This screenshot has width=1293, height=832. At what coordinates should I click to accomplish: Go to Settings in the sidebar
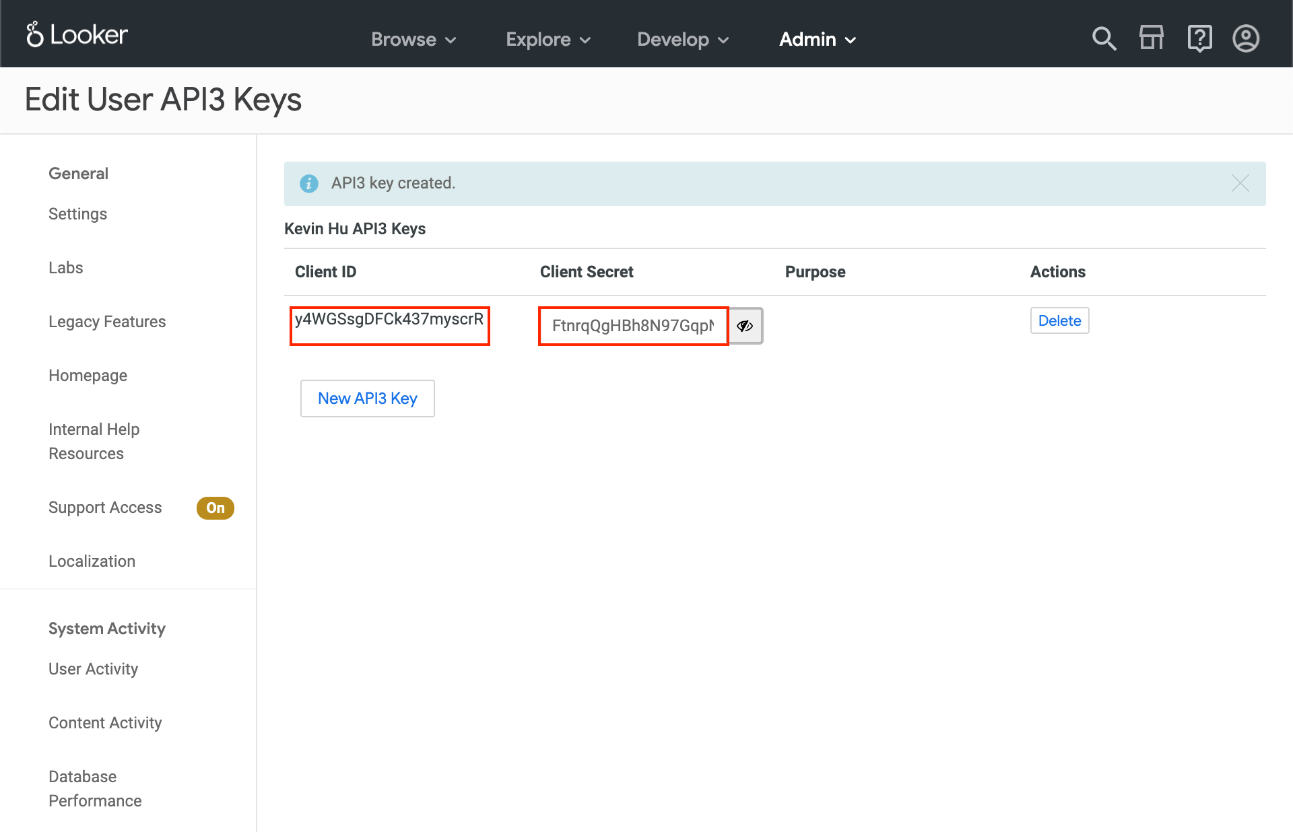coord(77,214)
